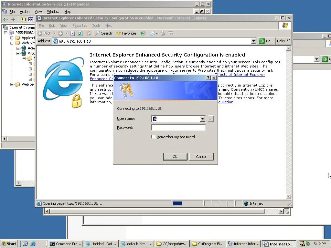Expand the Adm... web site node
The image size is (331, 248).
pyautogui.click(x=18, y=48)
